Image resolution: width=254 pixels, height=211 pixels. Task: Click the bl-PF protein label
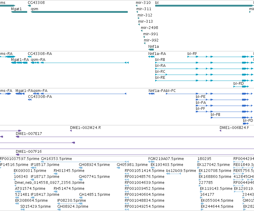pos(200,109)
